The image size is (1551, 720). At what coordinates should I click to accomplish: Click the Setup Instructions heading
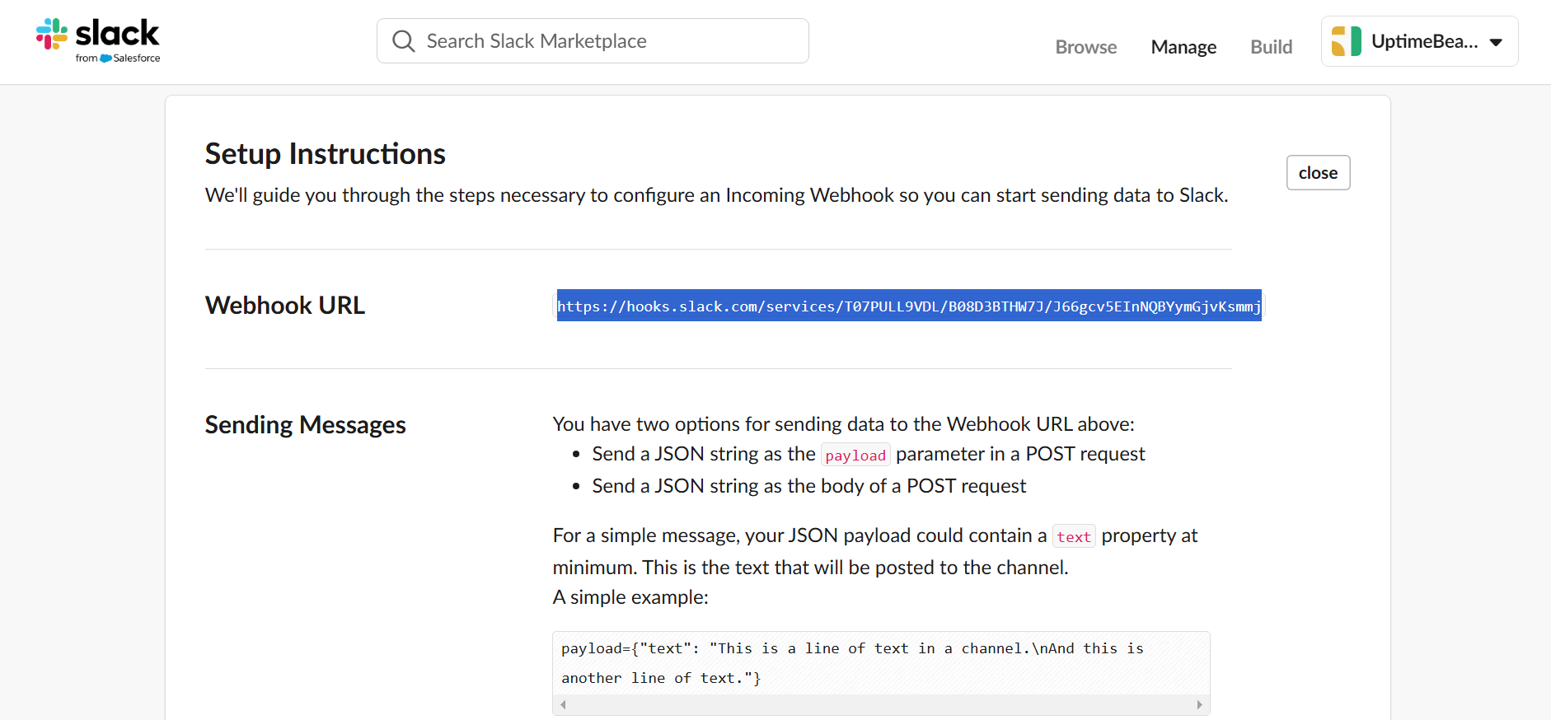(x=325, y=153)
